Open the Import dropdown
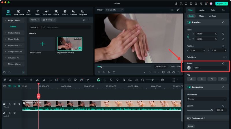This screenshot has height=129, width=231. click(35, 20)
